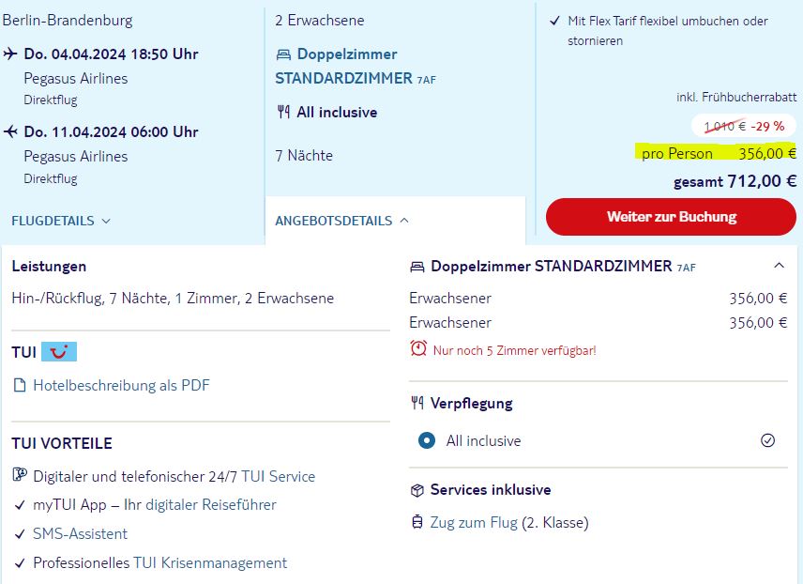Click the red alarm clock availability icon
The height and width of the screenshot is (584, 803).
point(418,348)
